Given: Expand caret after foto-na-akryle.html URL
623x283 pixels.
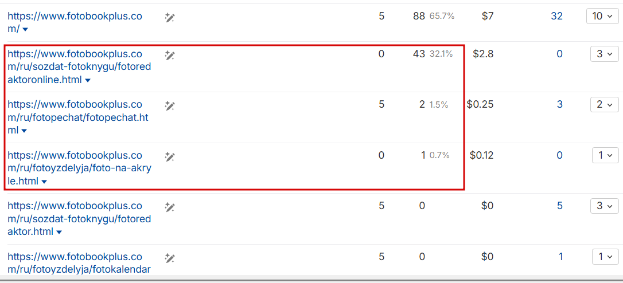Looking at the screenshot, I should [x=44, y=182].
